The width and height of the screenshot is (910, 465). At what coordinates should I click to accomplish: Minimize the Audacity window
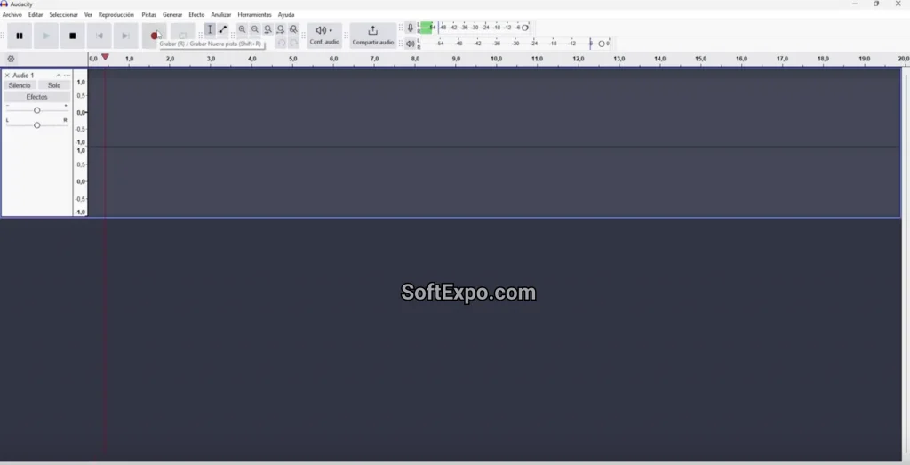tap(854, 4)
